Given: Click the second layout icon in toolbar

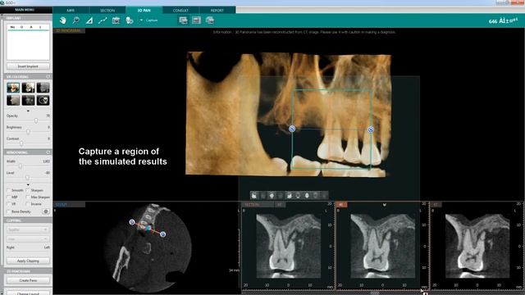Looking at the screenshot, I should coord(196,20).
